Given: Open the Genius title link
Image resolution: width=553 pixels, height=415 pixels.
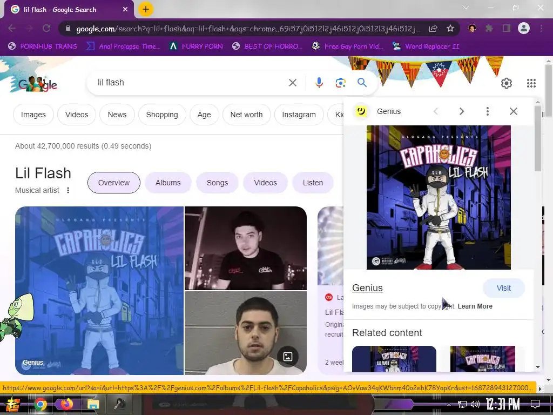Looking at the screenshot, I should coord(367,288).
